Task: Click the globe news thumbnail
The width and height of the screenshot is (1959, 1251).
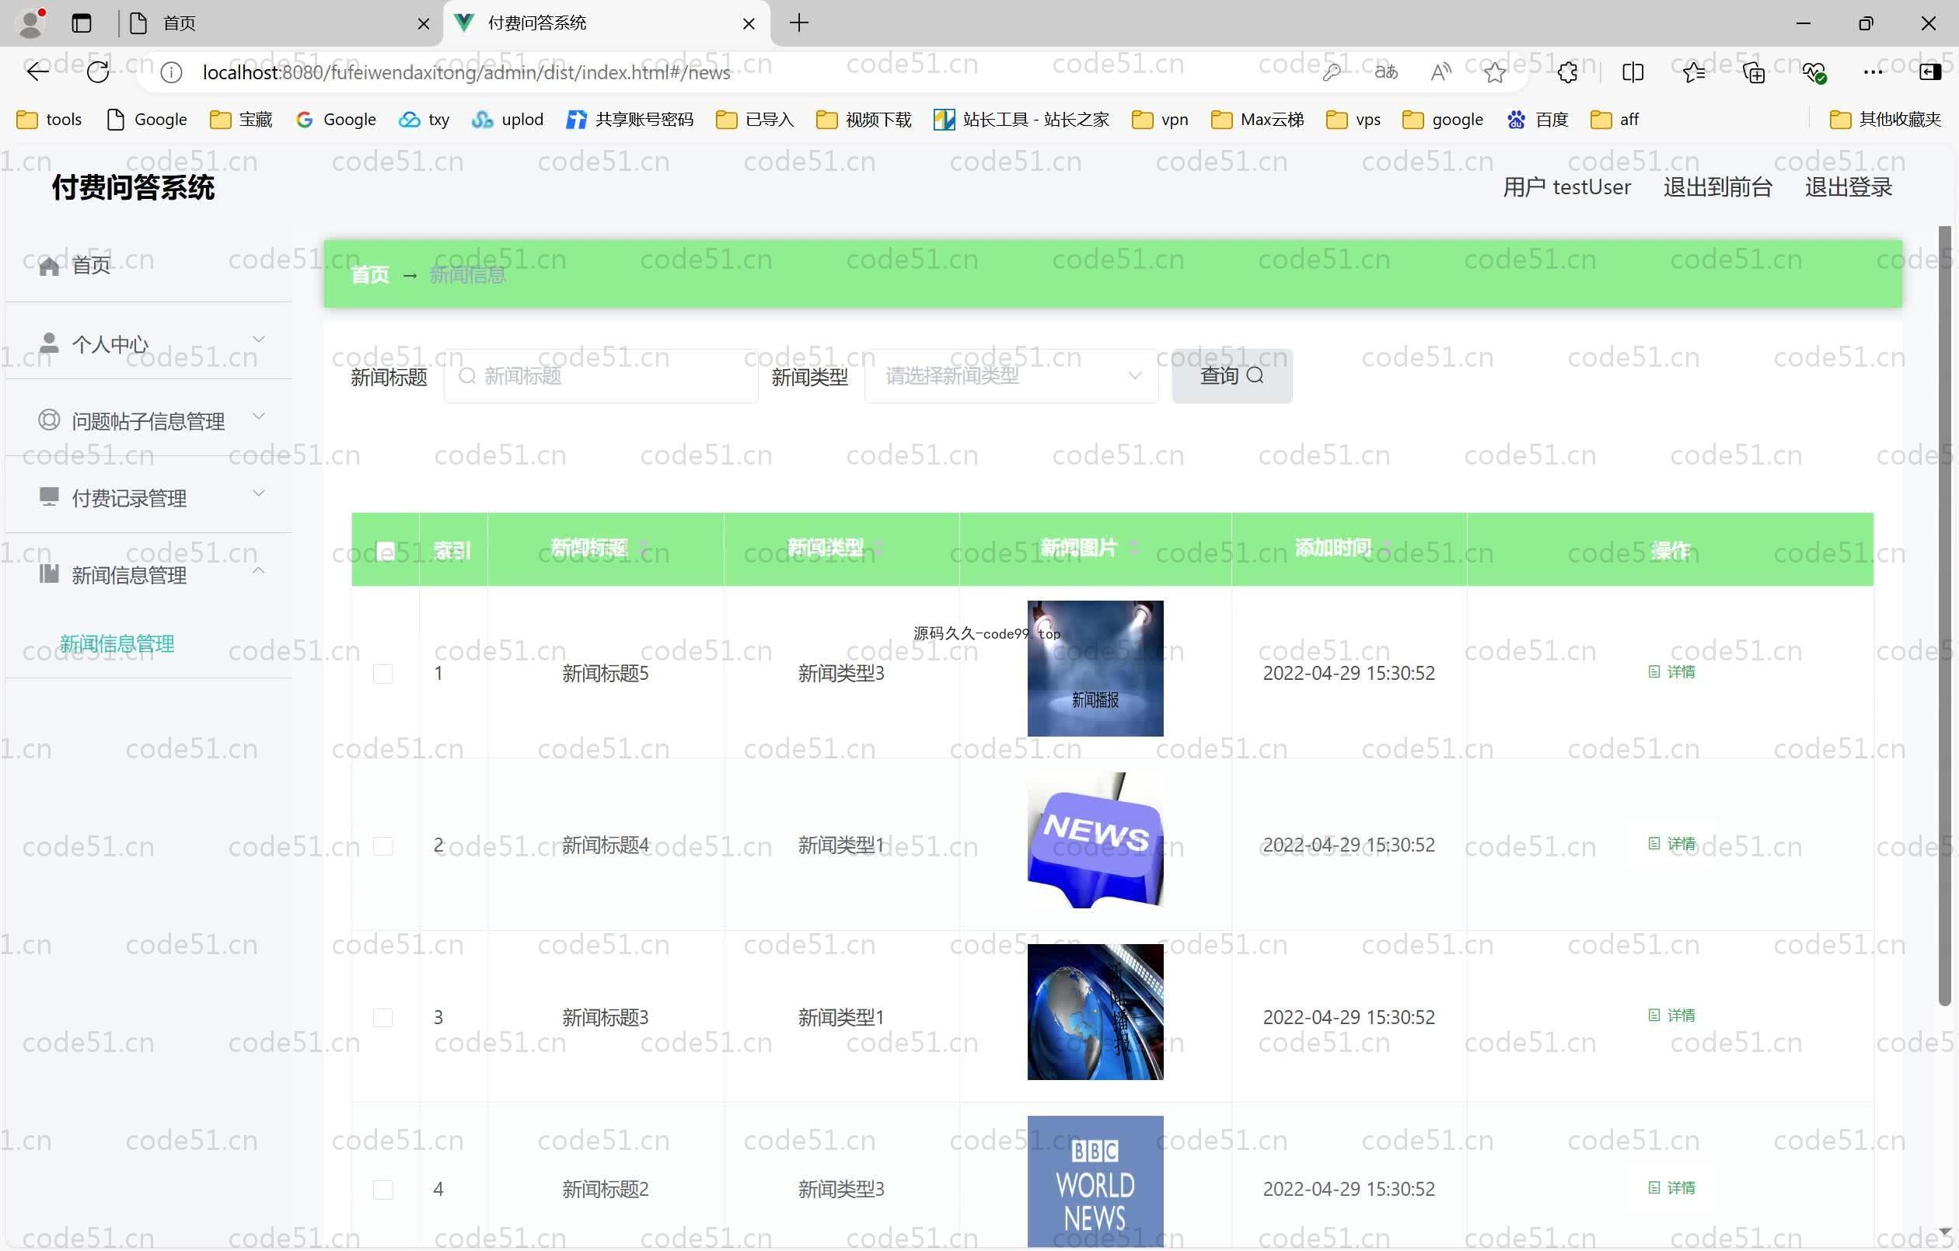Action: coord(1095,1012)
